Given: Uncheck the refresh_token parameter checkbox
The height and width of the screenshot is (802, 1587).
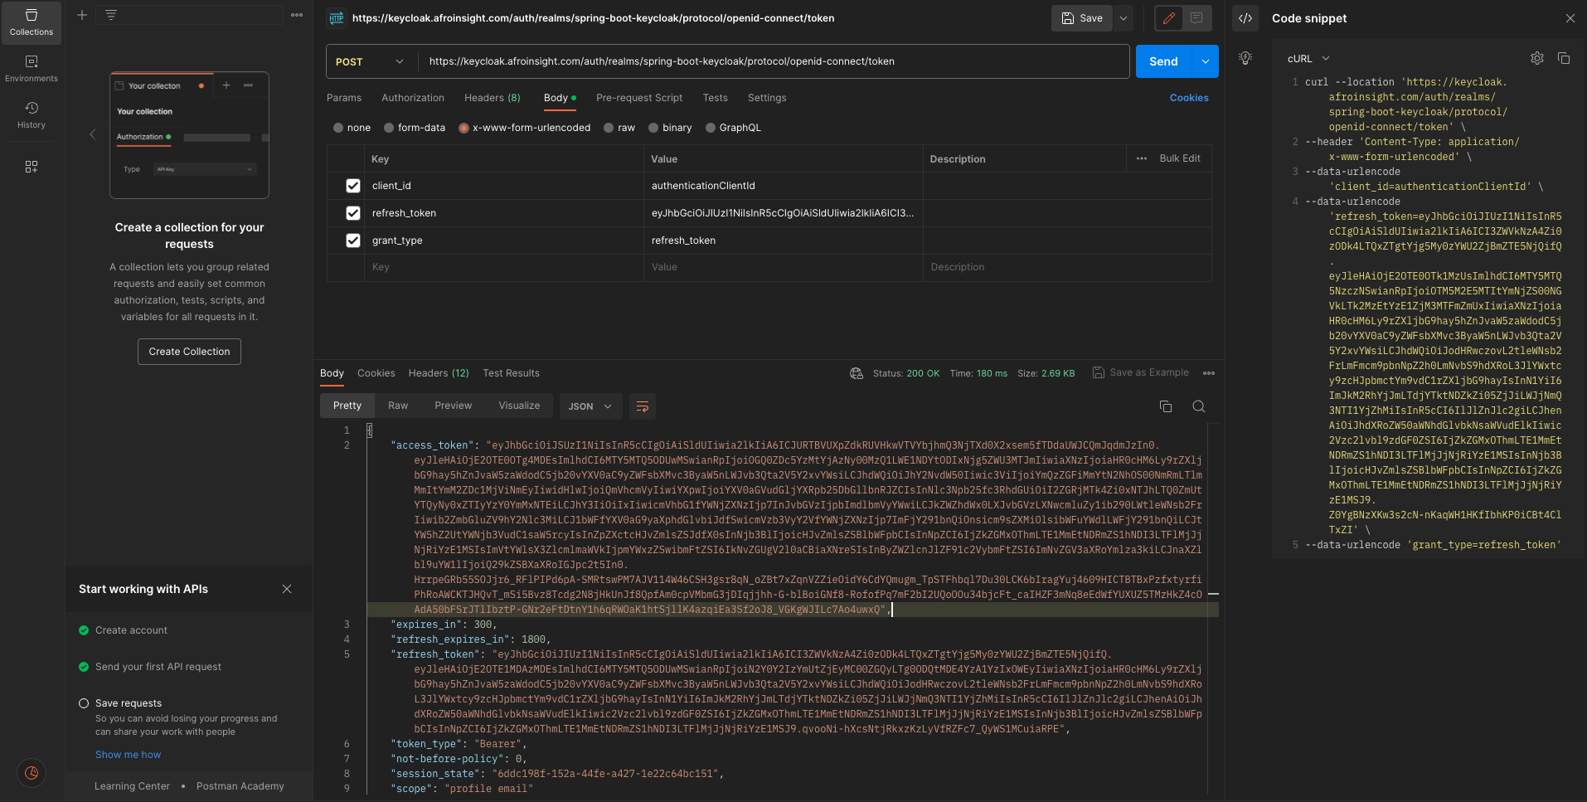Looking at the screenshot, I should point(353,213).
